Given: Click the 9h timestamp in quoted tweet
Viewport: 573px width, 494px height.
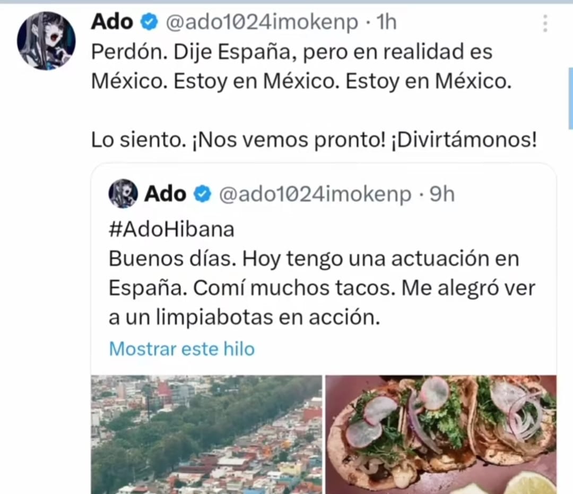Looking at the screenshot, I should coord(442,194).
